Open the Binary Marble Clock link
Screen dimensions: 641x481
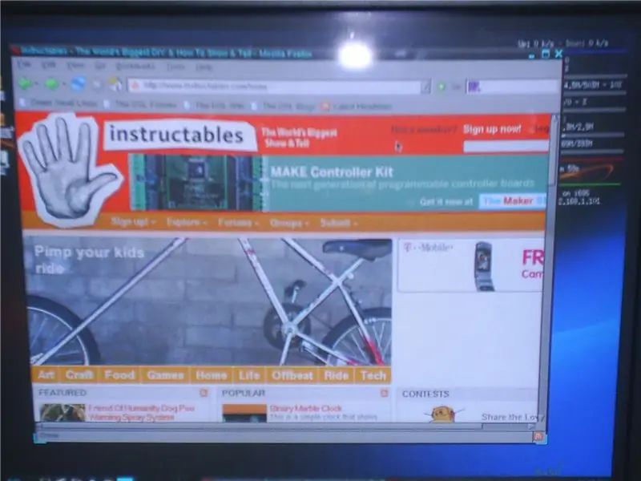pyautogui.click(x=305, y=408)
